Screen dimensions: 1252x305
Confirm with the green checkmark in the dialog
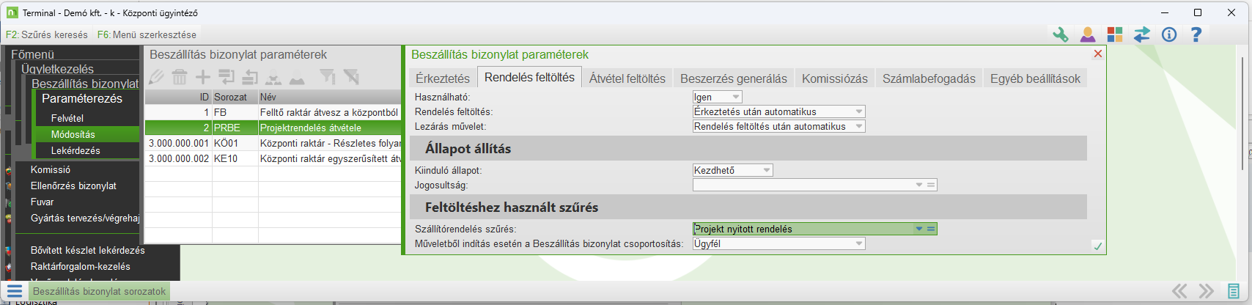point(1097,246)
